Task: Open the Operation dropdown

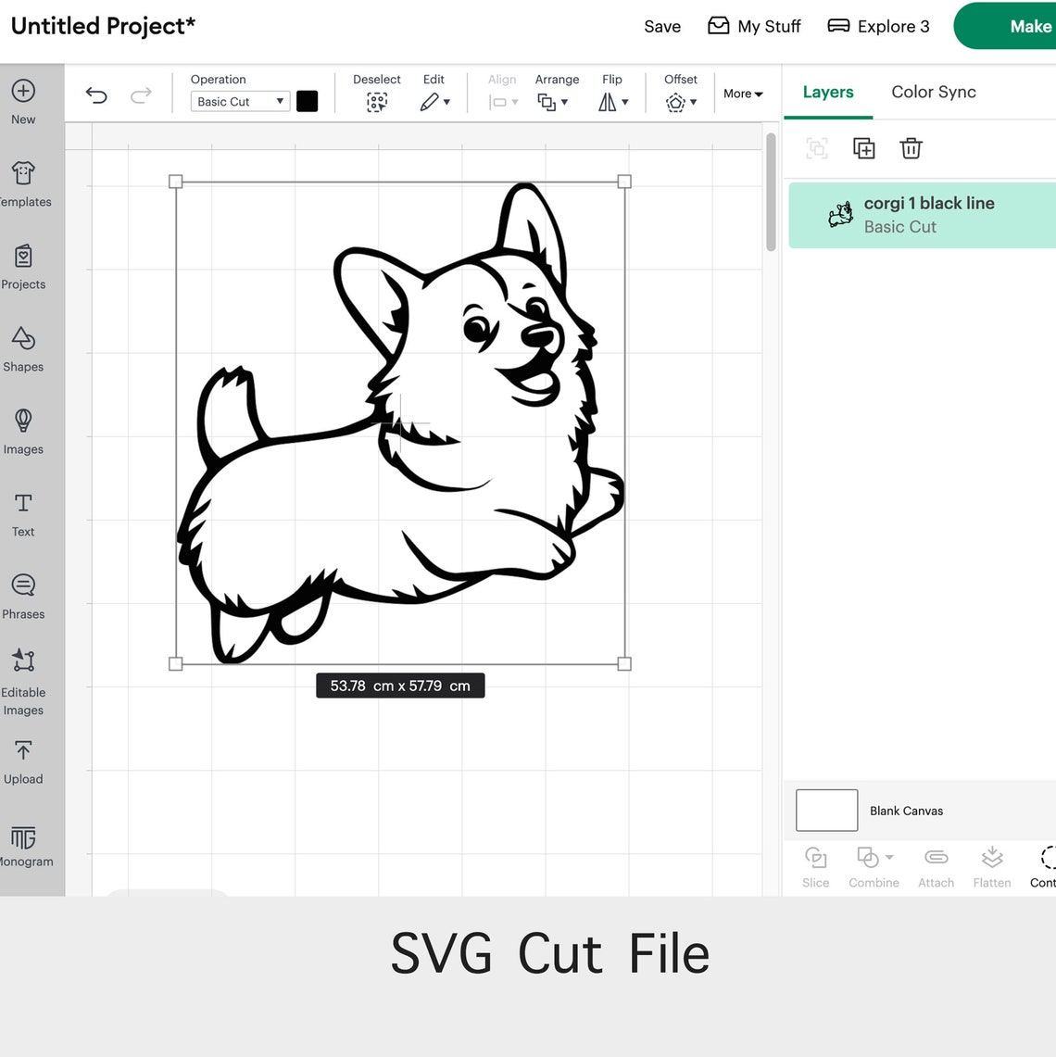Action: pyautogui.click(x=239, y=101)
